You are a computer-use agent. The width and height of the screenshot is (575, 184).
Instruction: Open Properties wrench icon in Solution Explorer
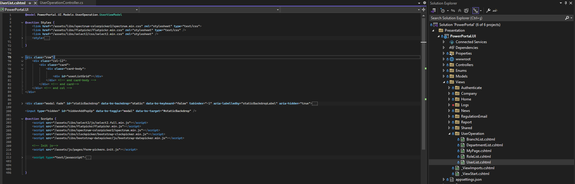pyautogui.click(x=488, y=11)
